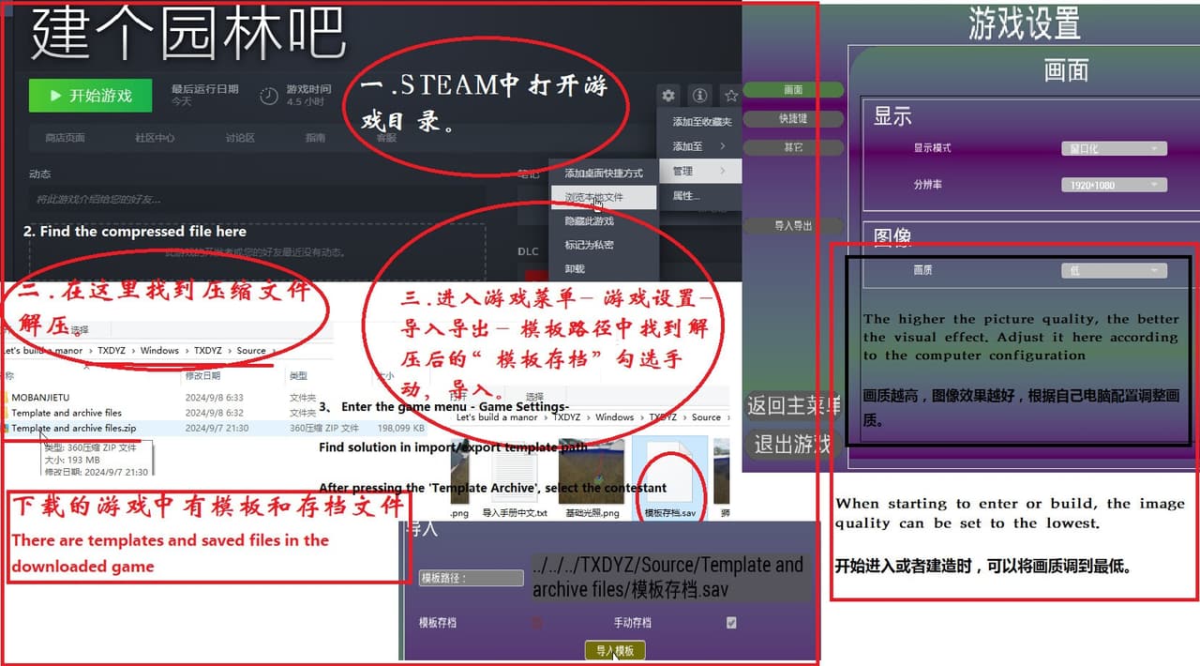Image resolution: width=1200 pixels, height=666 pixels.
Task: Open the MOBANJIETU folder
Action: (39, 398)
